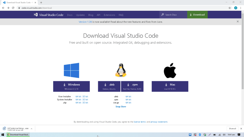Screen dimensions: 244x137
Task: Open the Version 1.36 link
Action: (x=85, y=22)
